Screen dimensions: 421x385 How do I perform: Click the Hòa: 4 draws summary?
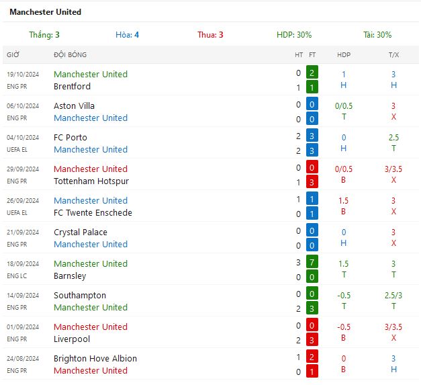coord(128,35)
